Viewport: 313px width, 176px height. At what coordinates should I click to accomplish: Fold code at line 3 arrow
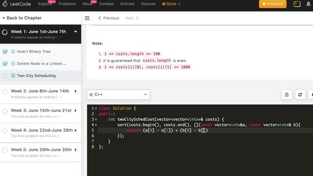tap(96, 119)
